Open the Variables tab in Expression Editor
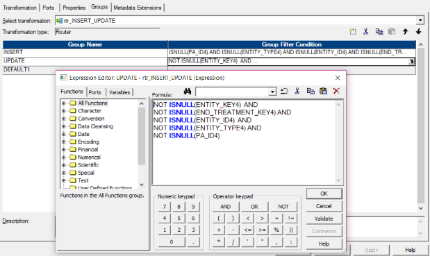Image resolution: width=430 pixels, height=256 pixels. tap(119, 92)
